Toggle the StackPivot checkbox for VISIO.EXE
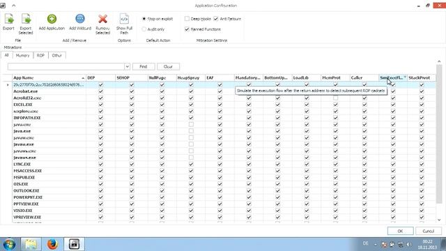The image size is (446, 251). [x=422, y=211]
